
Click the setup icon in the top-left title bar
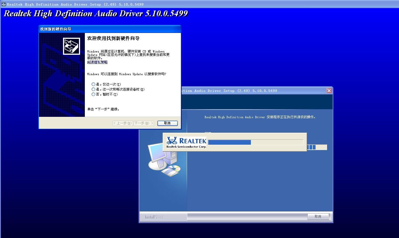tap(3, 4)
